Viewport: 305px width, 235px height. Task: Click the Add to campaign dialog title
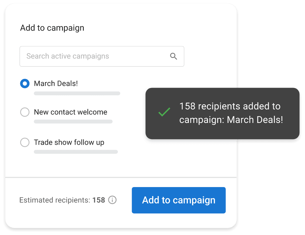(x=52, y=28)
